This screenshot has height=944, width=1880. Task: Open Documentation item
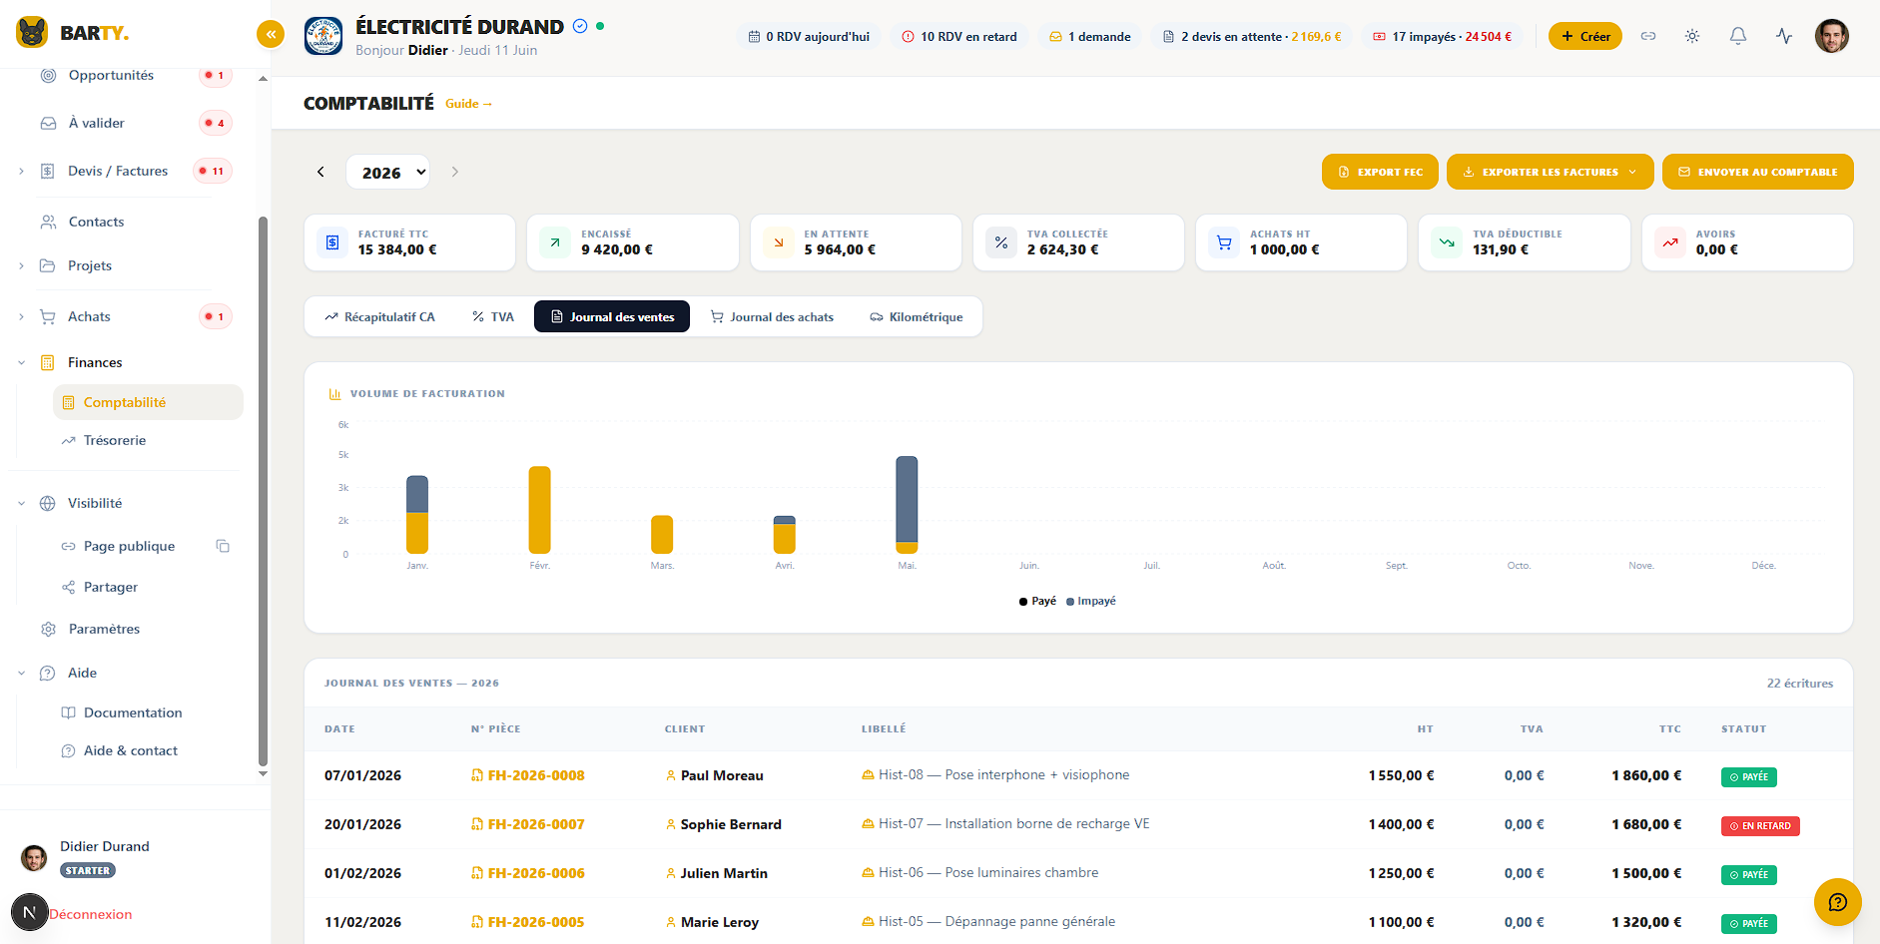click(133, 712)
